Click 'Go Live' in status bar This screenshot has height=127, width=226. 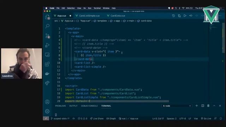coord(206,119)
